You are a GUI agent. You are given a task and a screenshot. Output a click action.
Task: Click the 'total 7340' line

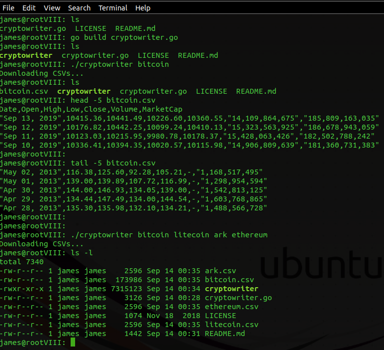click(x=22, y=262)
